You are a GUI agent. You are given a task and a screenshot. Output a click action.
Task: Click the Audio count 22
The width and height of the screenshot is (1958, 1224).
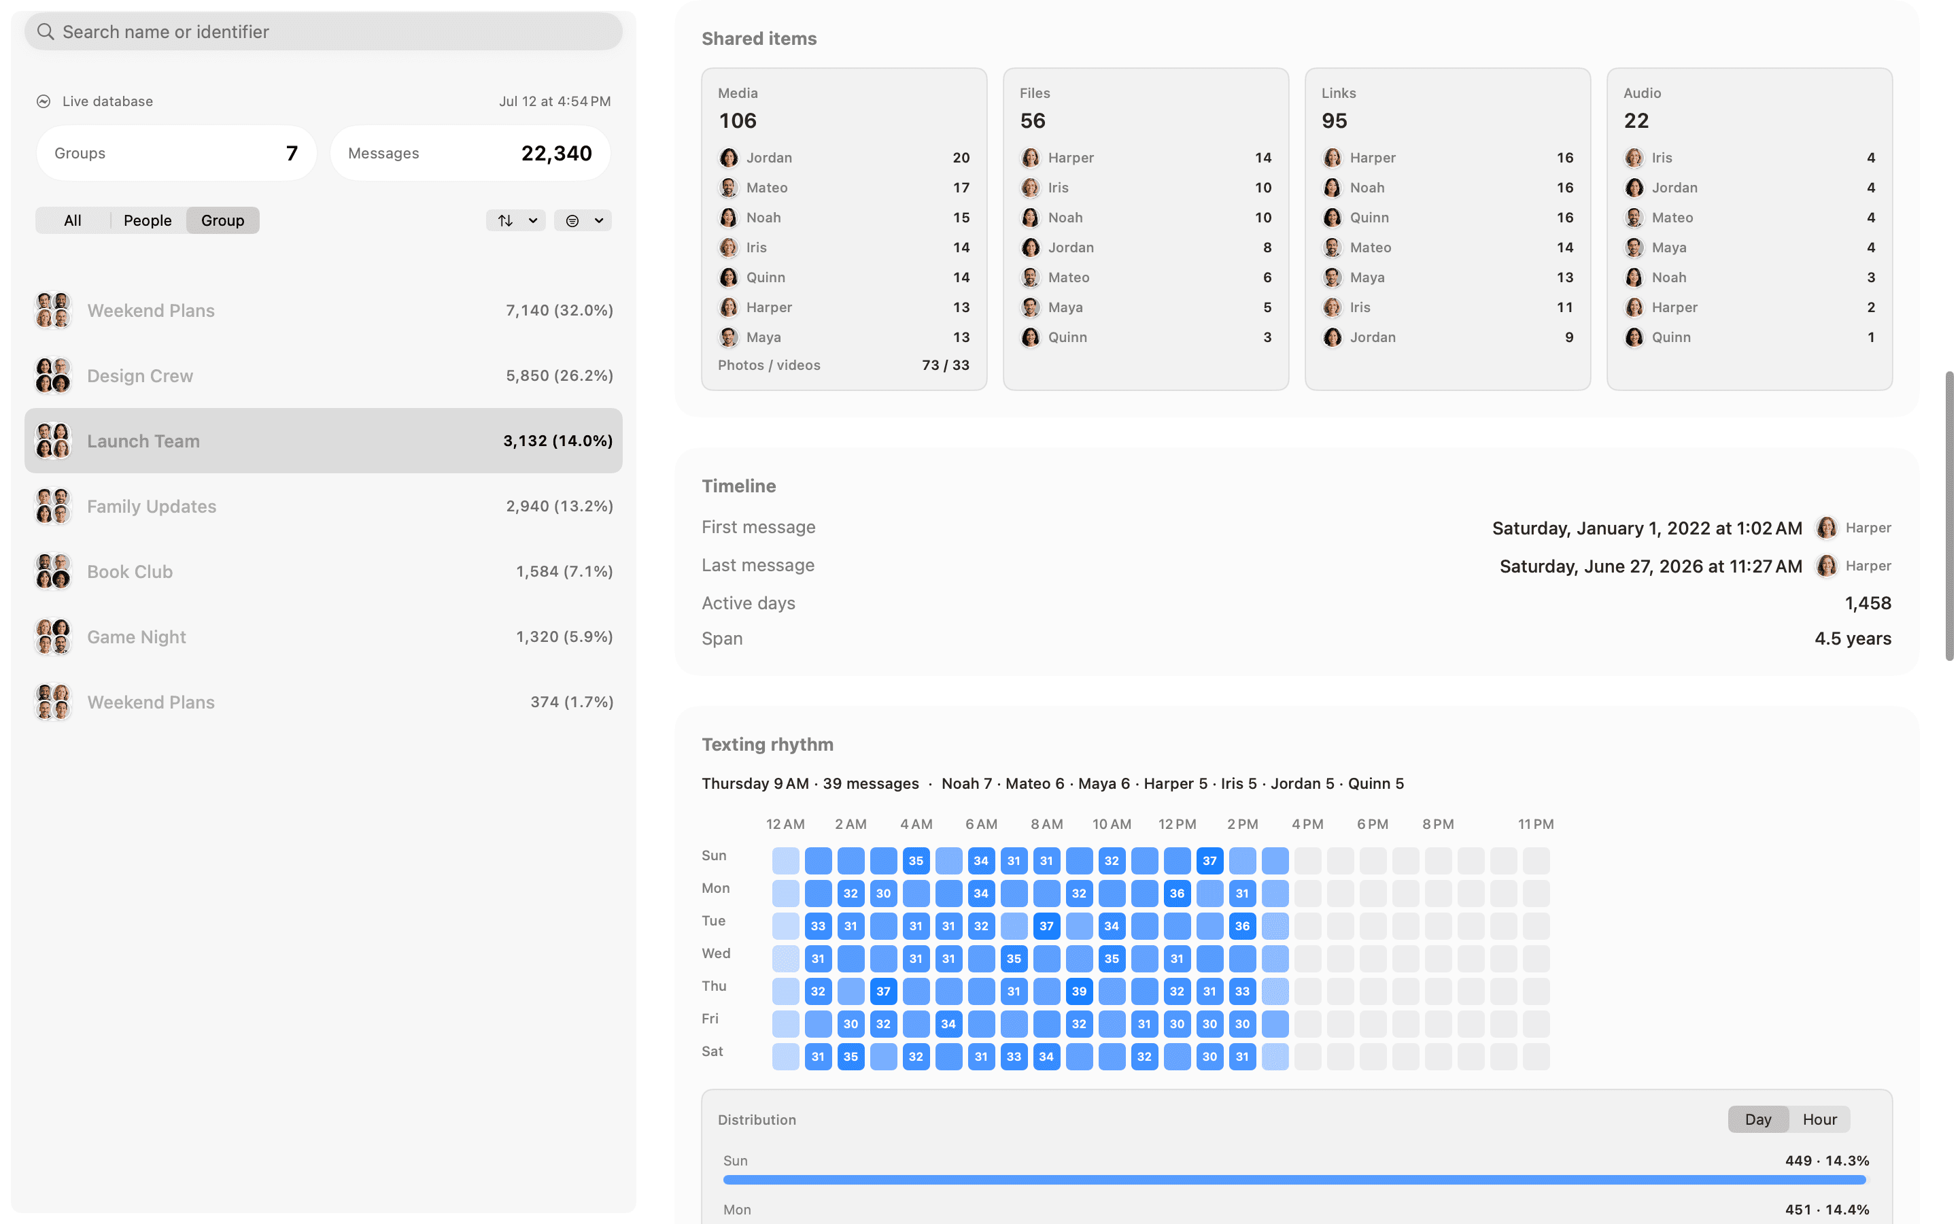click(x=1636, y=120)
